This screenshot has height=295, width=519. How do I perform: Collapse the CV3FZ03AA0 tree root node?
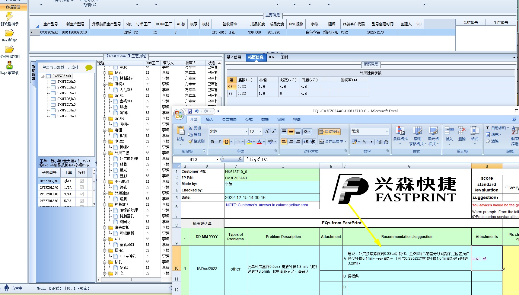click(x=43, y=76)
